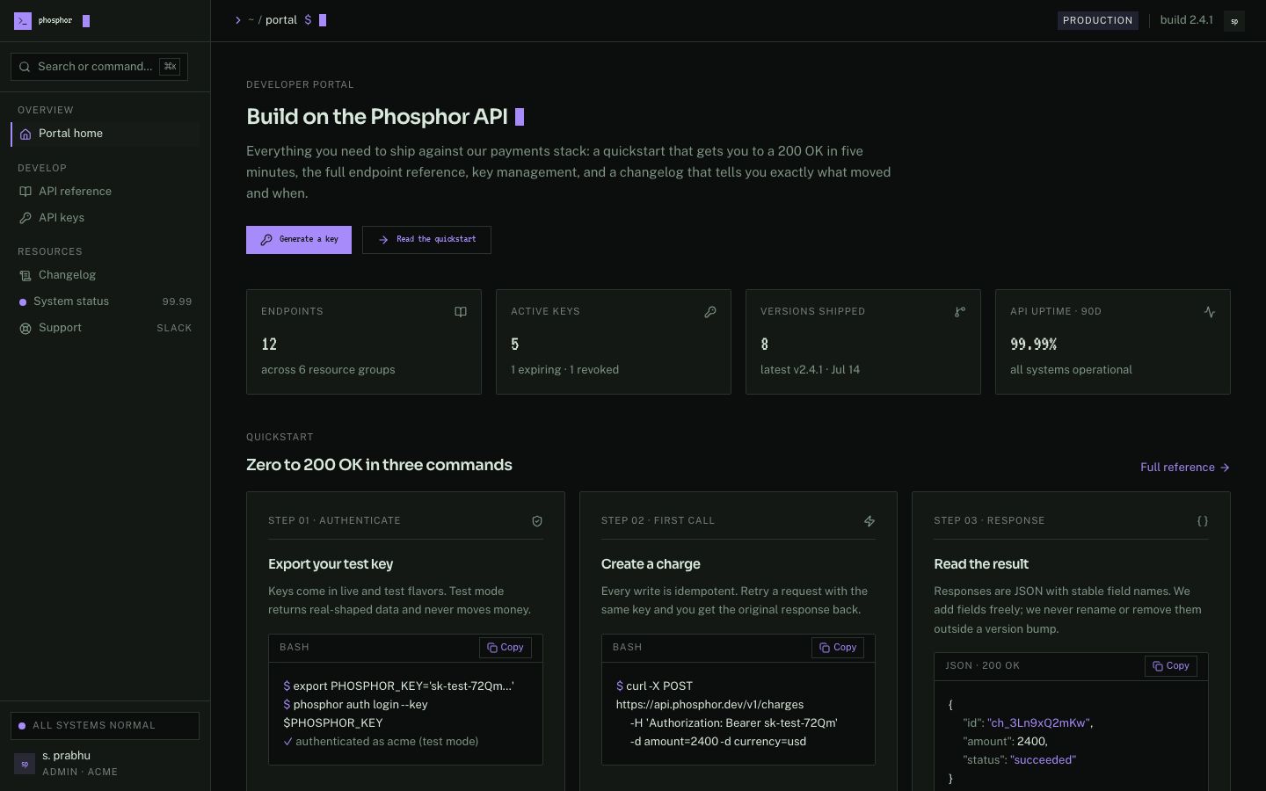Click the book icon on Endpoints card
The image size is (1266, 791).
tap(461, 312)
